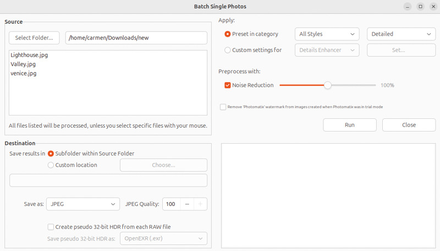Viewport: 440px width, 251px height.
Task: Select venice.jpg in the file list
Action: 24,73
